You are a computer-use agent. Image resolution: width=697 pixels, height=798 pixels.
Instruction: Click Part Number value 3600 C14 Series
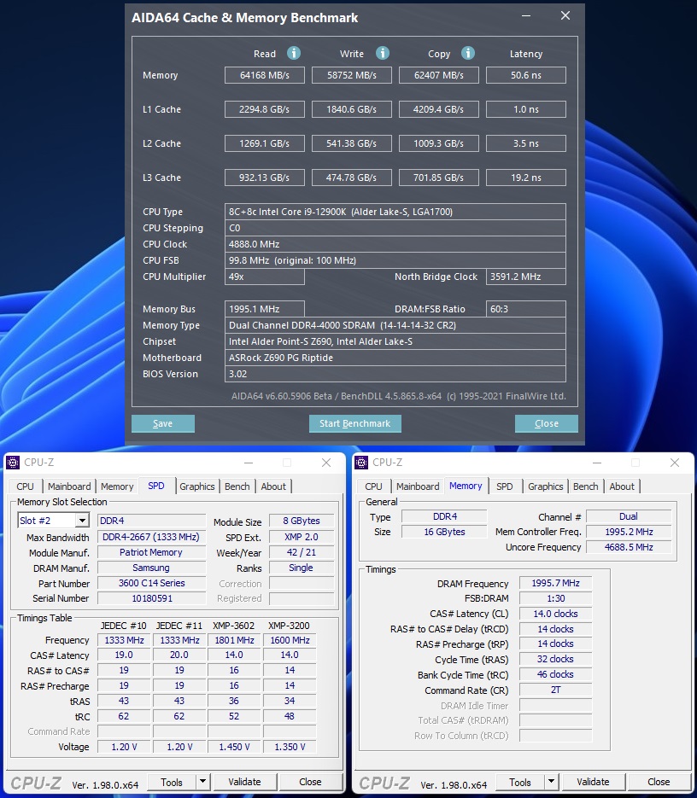[151, 583]
